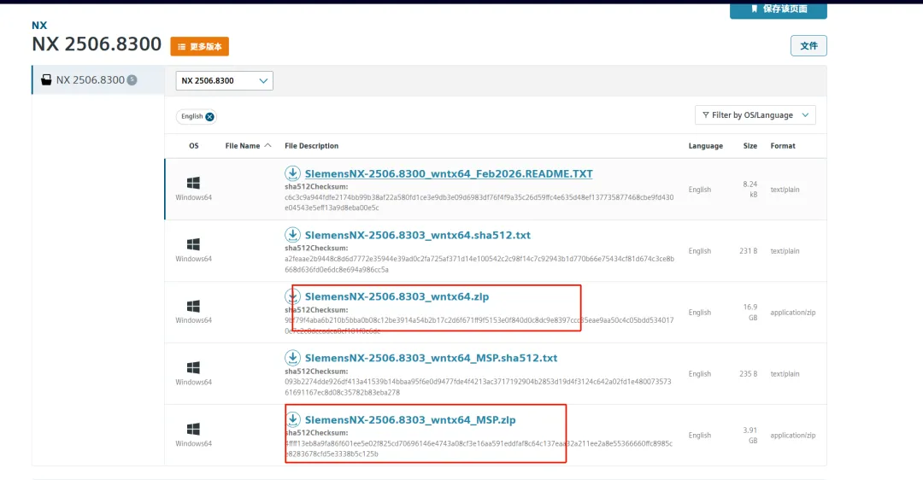This screenshot has height=480, width=923.
Task: Select the NX 2506.8300 sidebar tab
Action: click(98, 80)
